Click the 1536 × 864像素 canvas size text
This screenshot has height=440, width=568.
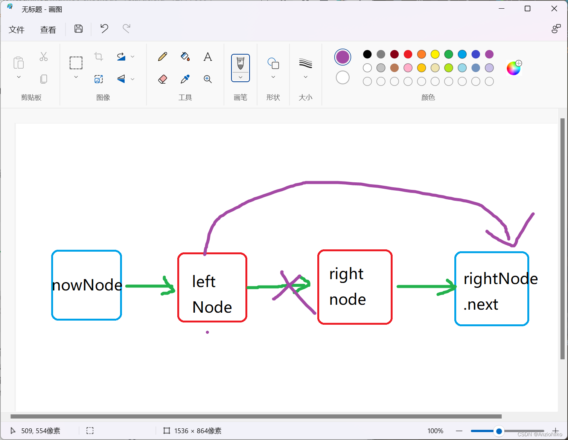tap(198, 431)
